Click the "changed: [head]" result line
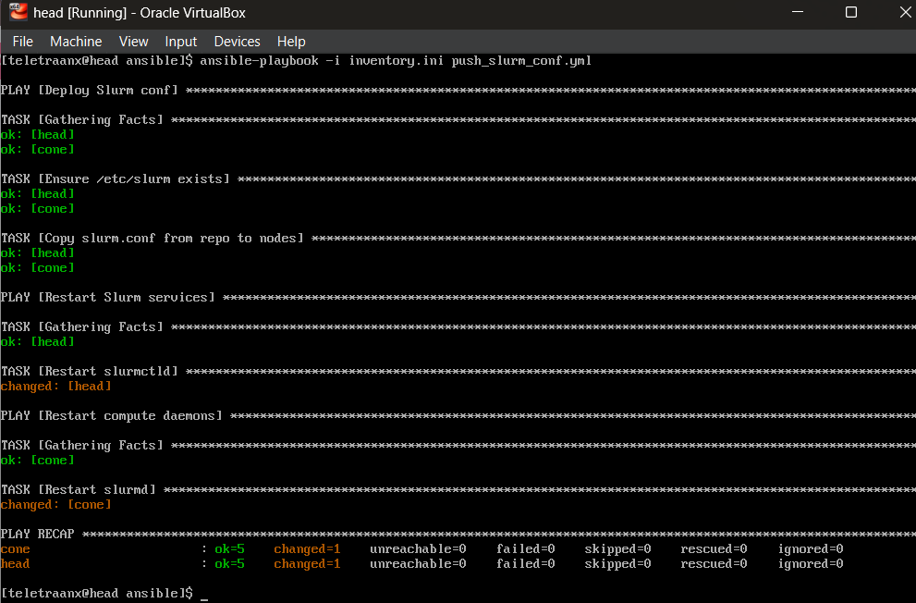Viewport: 916px width, 603px height. (55, 387)
